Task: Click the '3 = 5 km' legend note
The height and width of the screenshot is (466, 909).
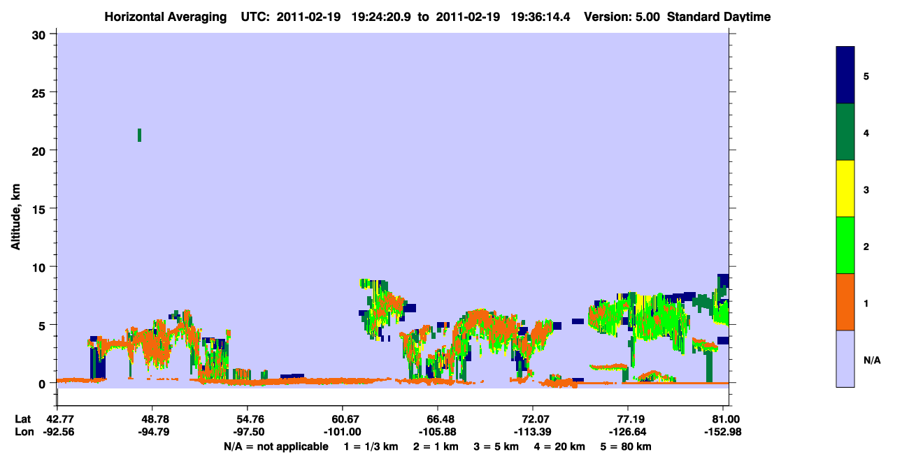Action: pyautogui.click(x=496, y=446)
